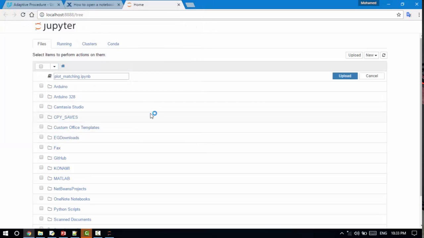Click the folder icon next to MATLAB
The height and width of the screenshot is (238, 424).
coord(50,178)
